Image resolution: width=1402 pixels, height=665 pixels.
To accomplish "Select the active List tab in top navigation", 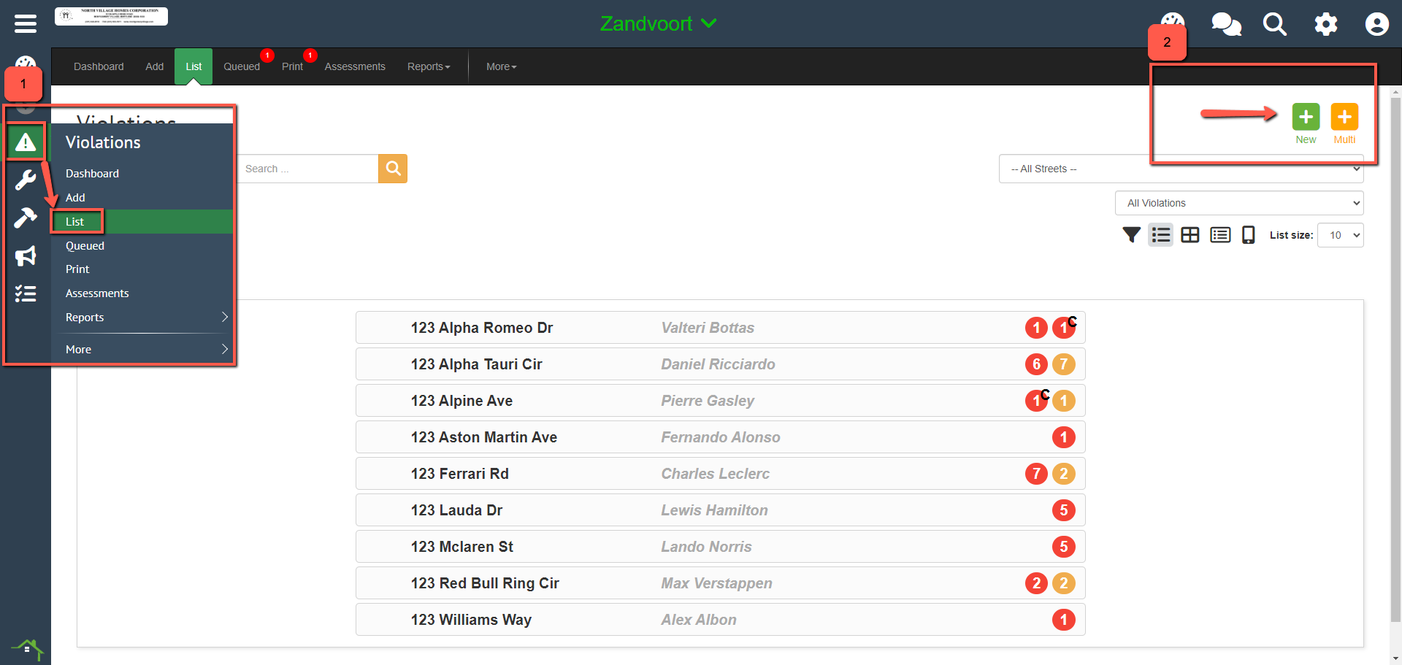I will (194, 66).
